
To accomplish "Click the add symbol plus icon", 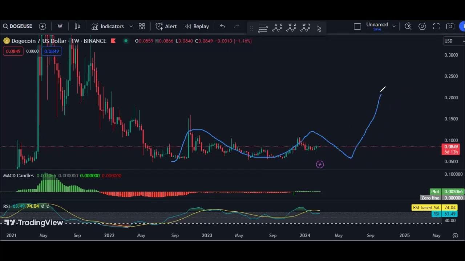I will click(43, 26).
